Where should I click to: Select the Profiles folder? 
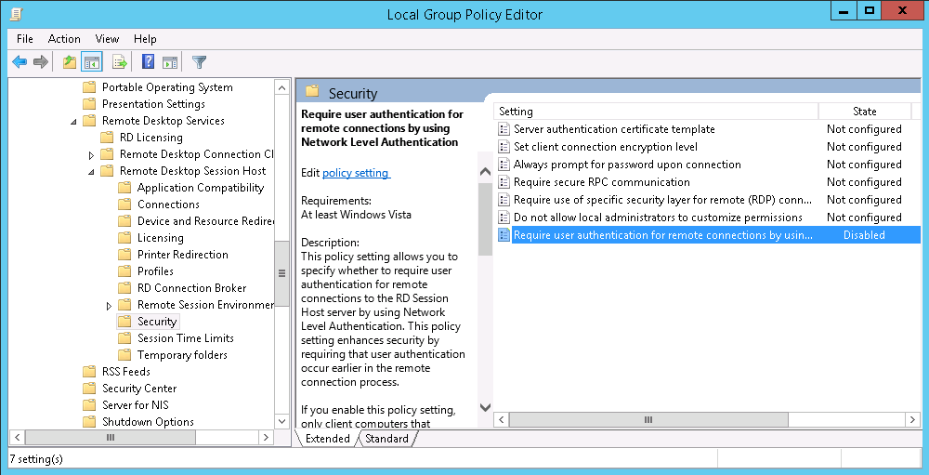click(156, 271)
